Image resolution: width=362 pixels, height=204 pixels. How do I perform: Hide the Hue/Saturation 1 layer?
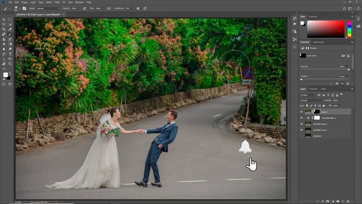click(301, 118)
